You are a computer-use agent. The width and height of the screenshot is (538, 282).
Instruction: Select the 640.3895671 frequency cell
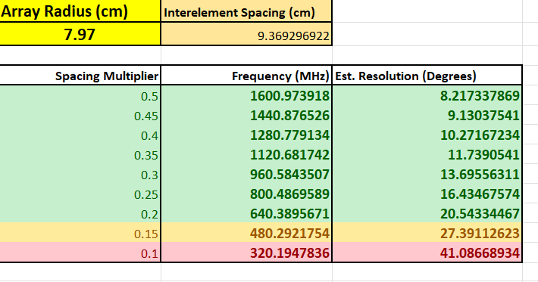coord(246,213)
